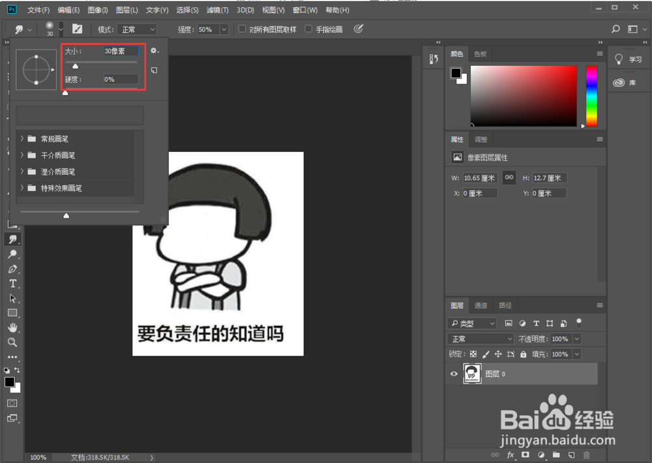Screen dimensions: 652x463
Task: Toggle layer filter on/off switch
Action: (x=578, y=323)
